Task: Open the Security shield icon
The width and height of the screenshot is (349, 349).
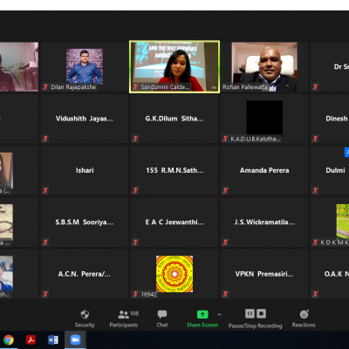Action: (x=85, y=314)
